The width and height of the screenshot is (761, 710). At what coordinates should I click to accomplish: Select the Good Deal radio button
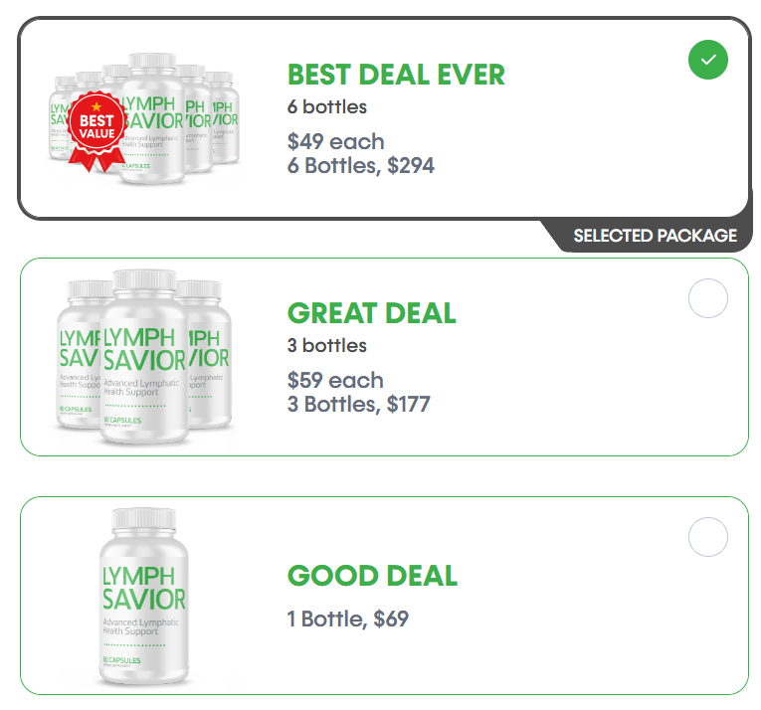(707, 537)
